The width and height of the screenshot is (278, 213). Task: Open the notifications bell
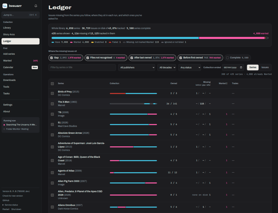tap(36, 6)
